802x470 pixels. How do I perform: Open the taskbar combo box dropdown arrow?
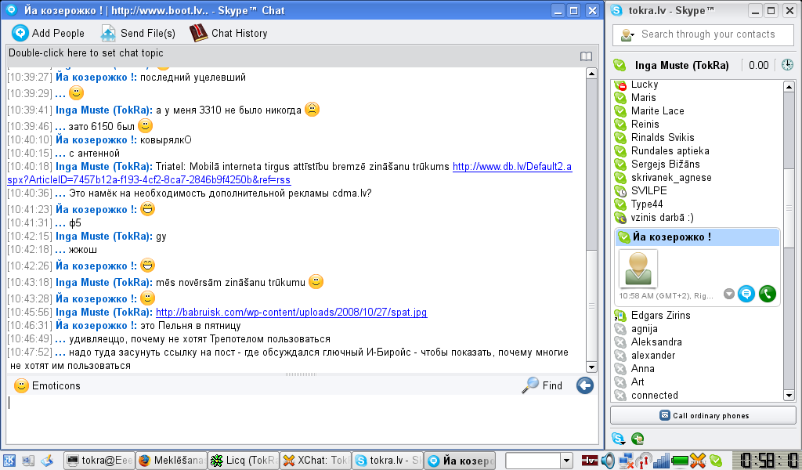coord(565,461)
